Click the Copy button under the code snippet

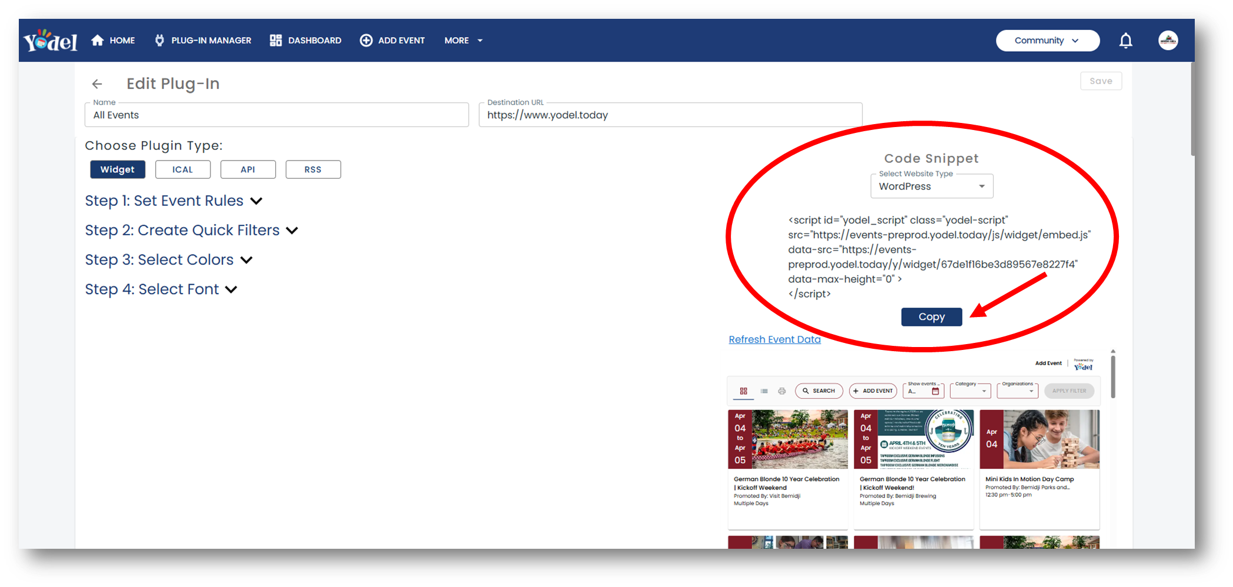931,316
